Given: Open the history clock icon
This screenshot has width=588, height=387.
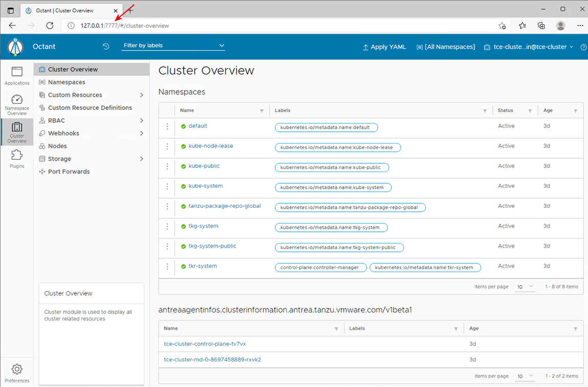Looking at the screenshot, I should [x=106, y=46].
